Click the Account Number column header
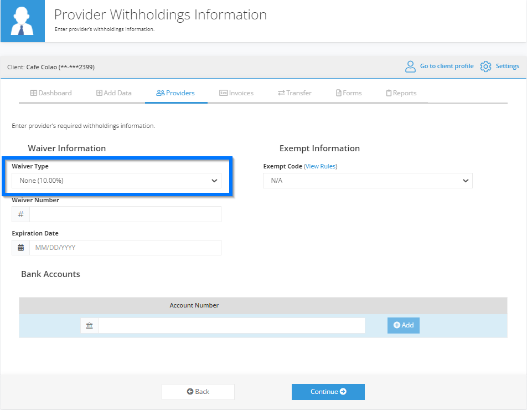Image resolution: width=527 pixels, height=410 pixels. [194, 305]
